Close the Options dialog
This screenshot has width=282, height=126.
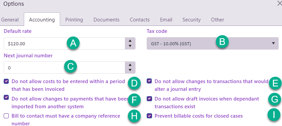279,4
